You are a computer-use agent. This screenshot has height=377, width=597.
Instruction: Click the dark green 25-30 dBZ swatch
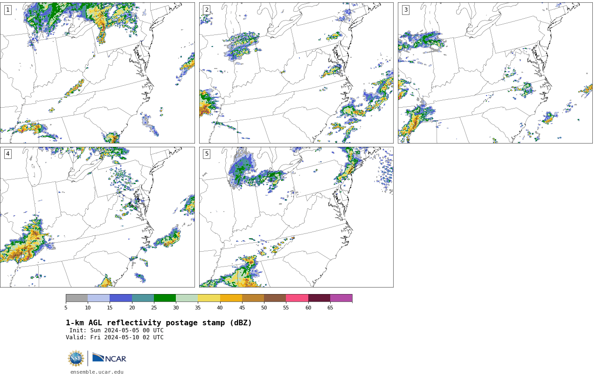165,298
